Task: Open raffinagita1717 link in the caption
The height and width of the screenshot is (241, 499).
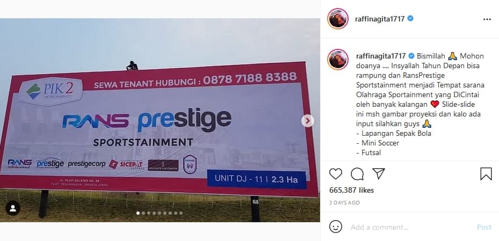Action: pos(381,56)
